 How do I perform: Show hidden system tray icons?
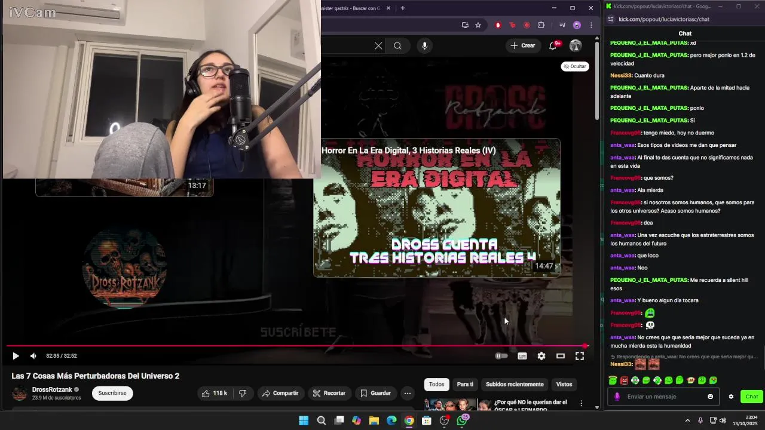click(687, 420)
